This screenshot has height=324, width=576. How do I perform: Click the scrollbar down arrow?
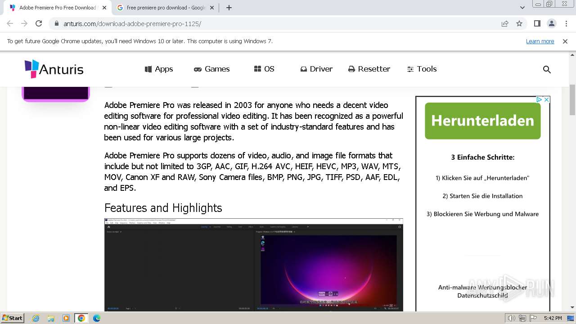[x=572, y=308]
